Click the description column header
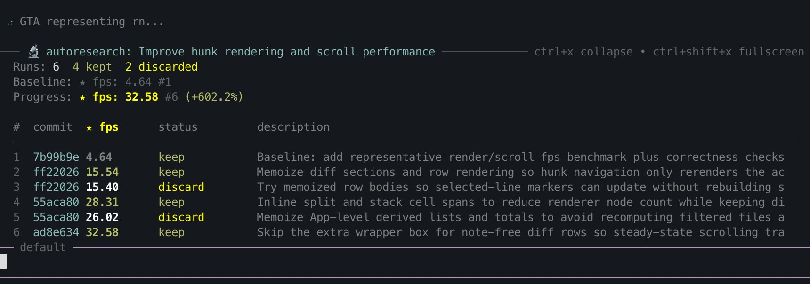The width and height of the screenshot is (810, 284). [293, 127]
